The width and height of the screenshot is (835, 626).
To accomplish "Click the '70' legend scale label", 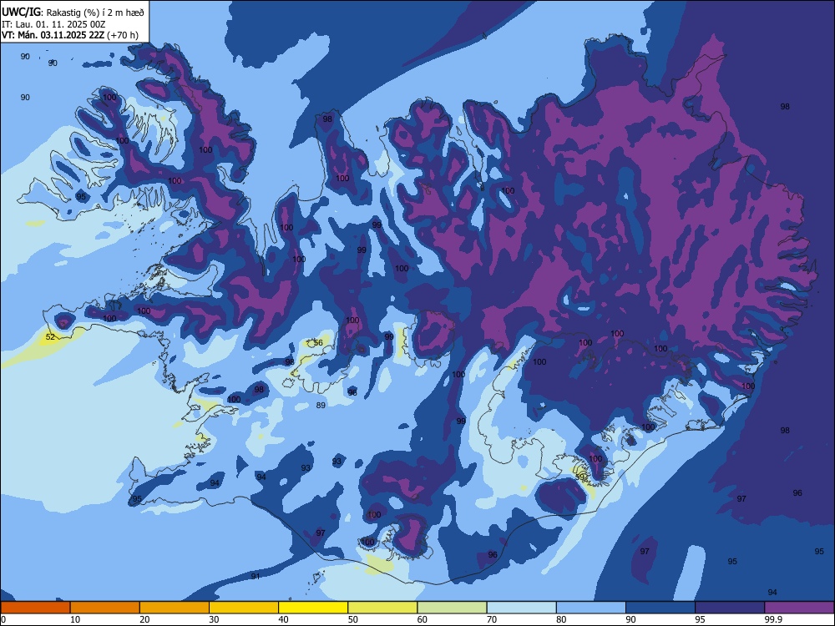I will click(x=492, y=619).
